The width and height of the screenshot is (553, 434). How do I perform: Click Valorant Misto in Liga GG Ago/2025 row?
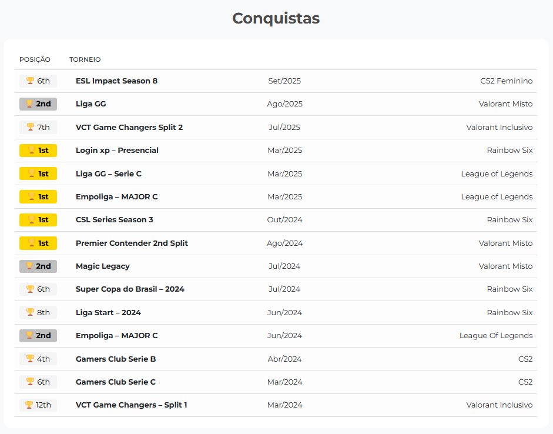(506, 104)
